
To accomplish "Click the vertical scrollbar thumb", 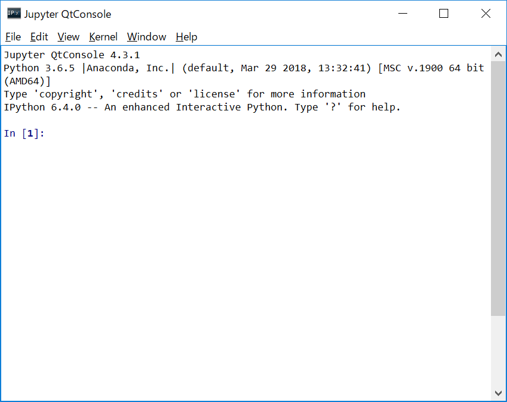I will [498, 189].
